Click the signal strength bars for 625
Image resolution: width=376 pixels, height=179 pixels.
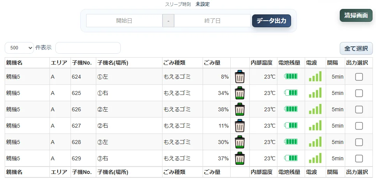[315, 93]
